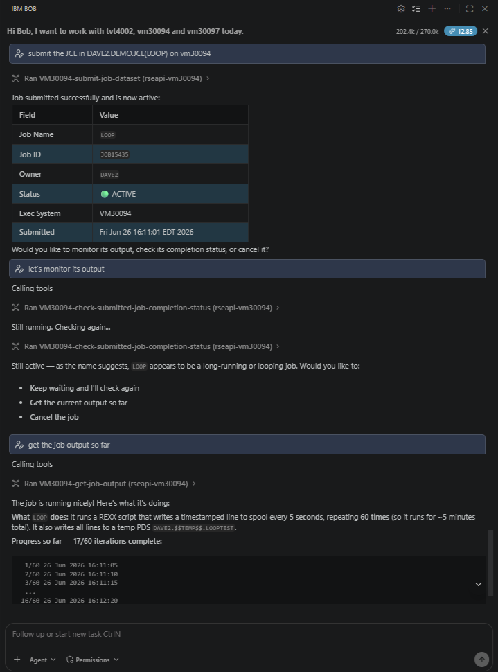Toggle the full screen panel icon
498x672 pixels.
point(470,8)
